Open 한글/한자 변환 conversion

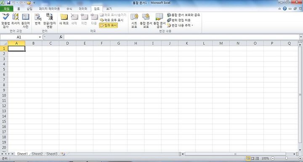click(x=50, y=21)
